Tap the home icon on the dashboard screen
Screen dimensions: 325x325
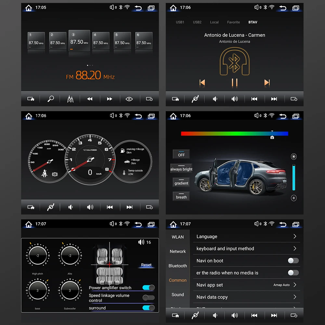pos(29,116)
